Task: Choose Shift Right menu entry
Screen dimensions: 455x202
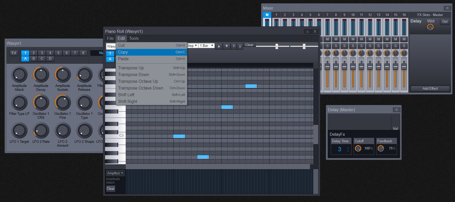Action: pyautogui.click(x=151, y=101)
